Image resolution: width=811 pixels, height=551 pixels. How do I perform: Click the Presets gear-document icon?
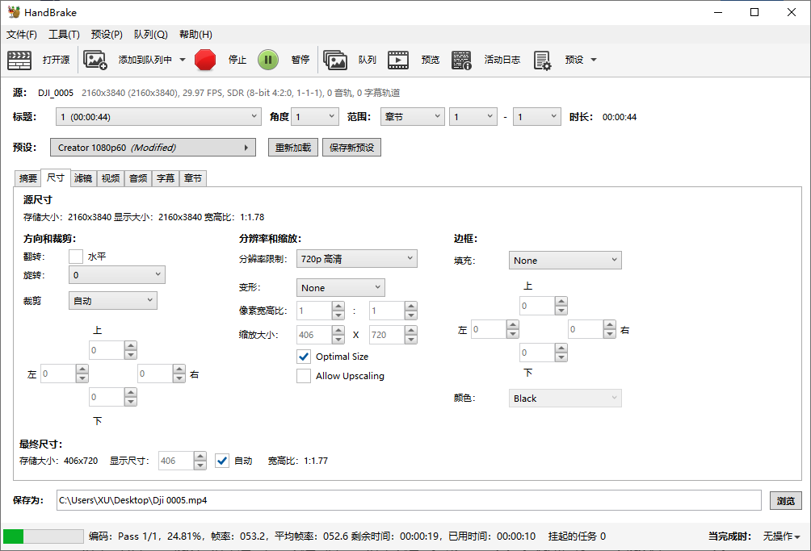[x=542, y=60]
